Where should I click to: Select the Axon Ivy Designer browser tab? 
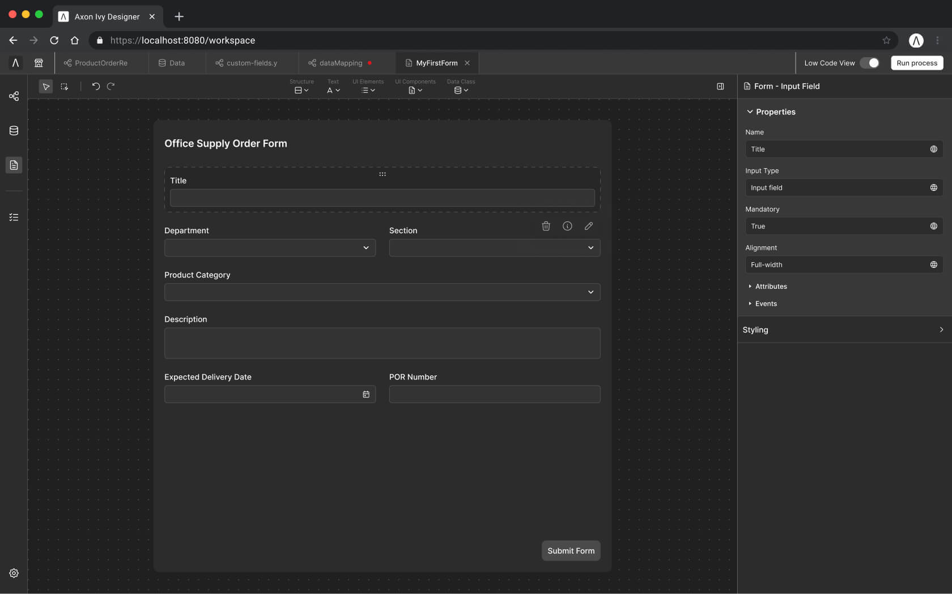click(x=107, y=16)
